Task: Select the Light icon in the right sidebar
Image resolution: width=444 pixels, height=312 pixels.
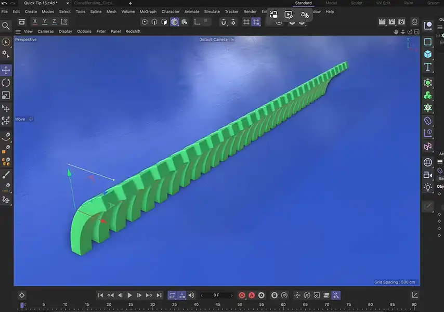Action: (x=427, y=188)
